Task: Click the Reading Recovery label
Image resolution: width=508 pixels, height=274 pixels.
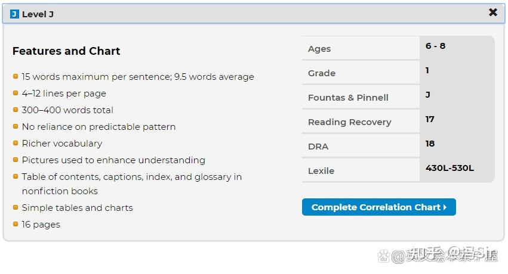Action: [x=349, y=122]
